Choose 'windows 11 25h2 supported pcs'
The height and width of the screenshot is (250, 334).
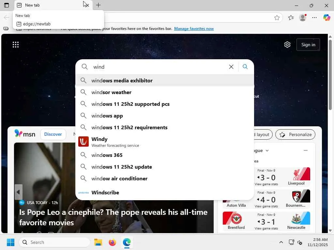point(165,104)
